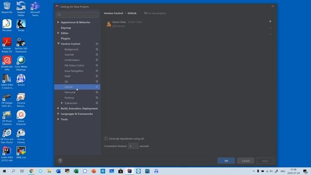The image size is (311, 175).
Task: Click the help question mark button
Action: click(x=60, y=161)
